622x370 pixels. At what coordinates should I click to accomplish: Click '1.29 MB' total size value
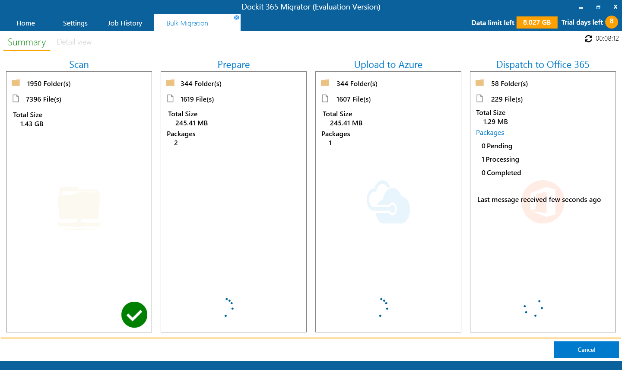point(495,121)
